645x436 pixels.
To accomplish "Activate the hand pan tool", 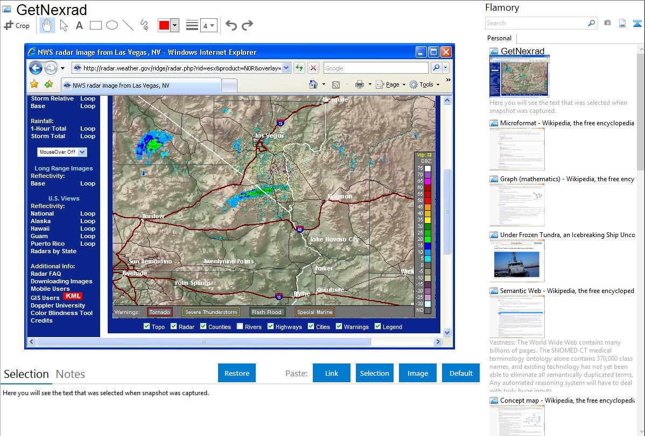I will click(x=47, y=25).
